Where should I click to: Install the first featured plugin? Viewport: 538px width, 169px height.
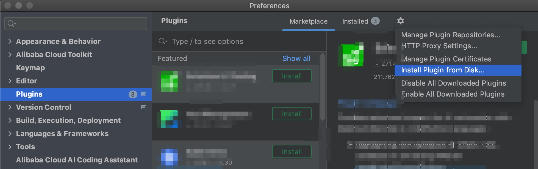coord(292,76)
